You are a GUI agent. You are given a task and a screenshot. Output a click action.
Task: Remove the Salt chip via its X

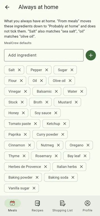pos(19,70)
